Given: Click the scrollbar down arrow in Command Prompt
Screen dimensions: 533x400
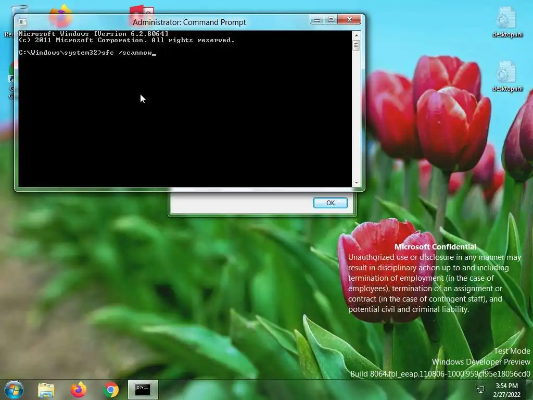Looking at the screenshot, I should tap(356, 183).
